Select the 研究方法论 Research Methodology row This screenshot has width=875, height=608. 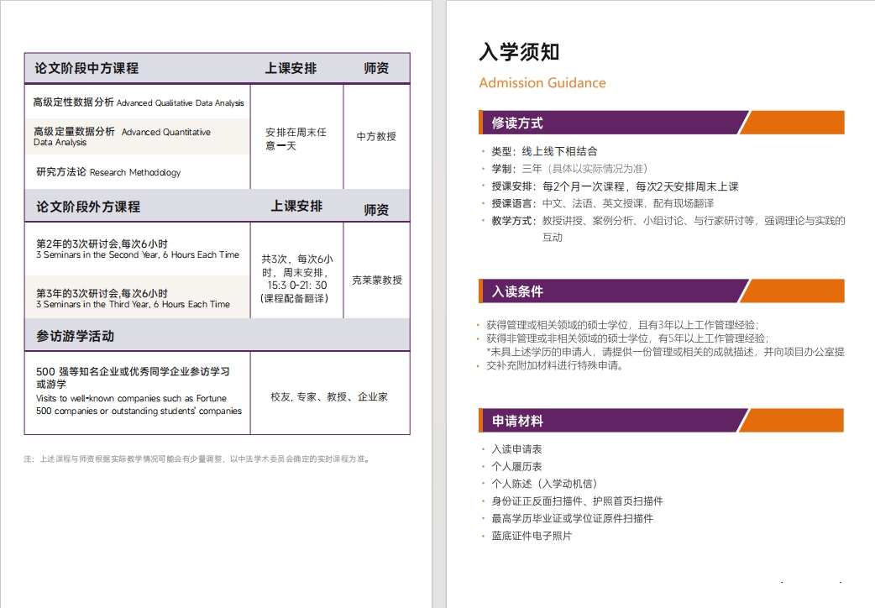(108, 172)
